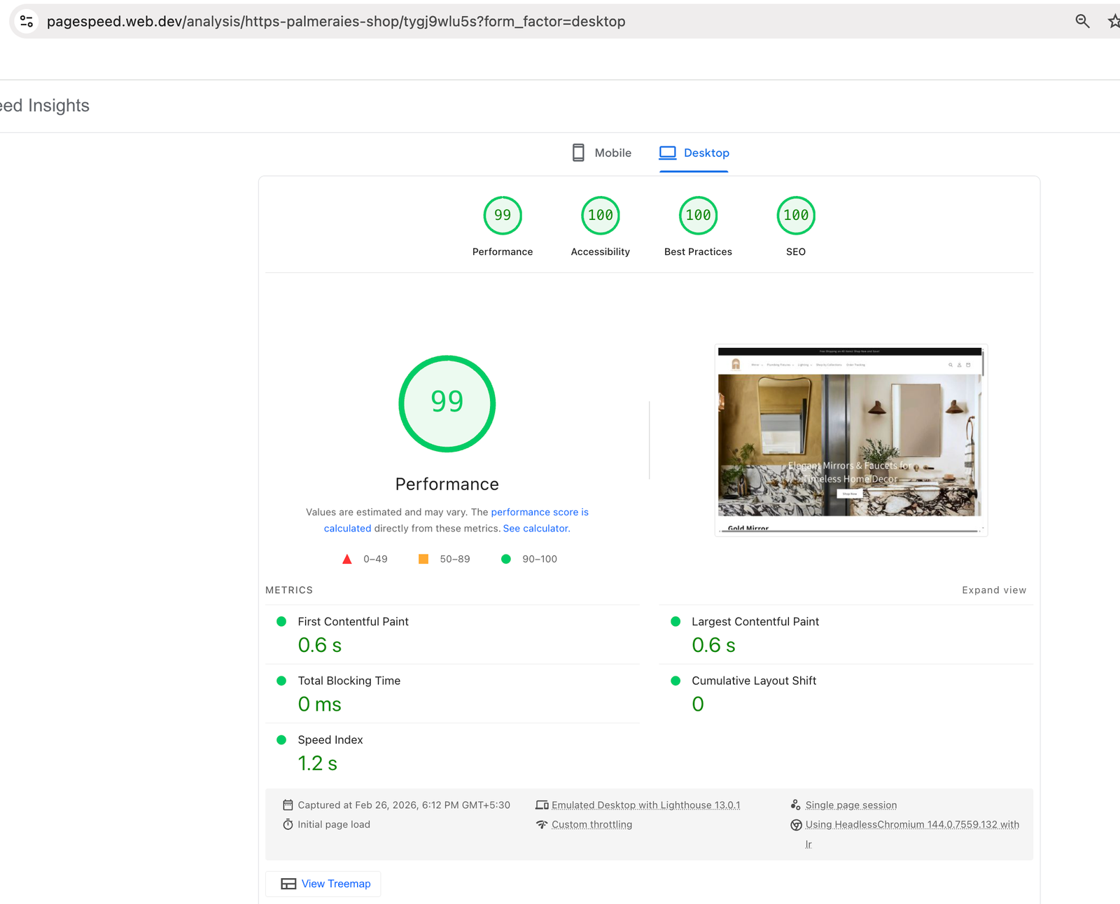This screenshot has height=904, width=1120.
Task: Click the mobile phone icon beside Mobile
Action: click(578, 152)
